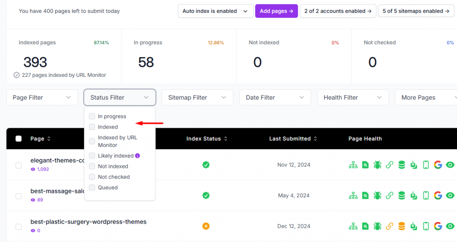The width and height of the screenshot is (457, 242).
Task: Sort table by Last Submitted column arrows
Action: pyautogui.click(x=316, y=139)
